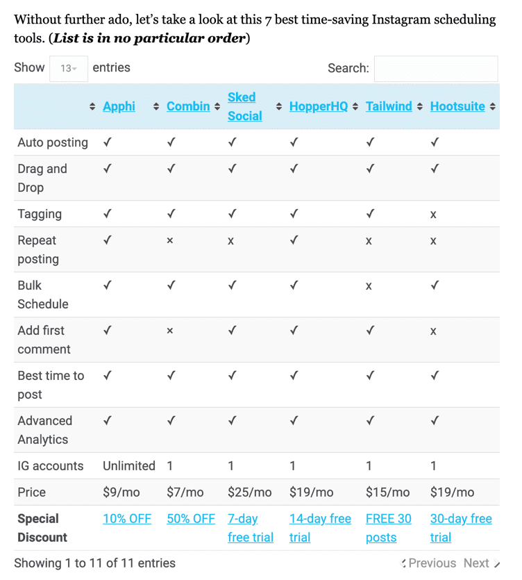The image size is (522, 580).
Task: Open the FREE 30 posts link
Action: [x=388, y=528]
